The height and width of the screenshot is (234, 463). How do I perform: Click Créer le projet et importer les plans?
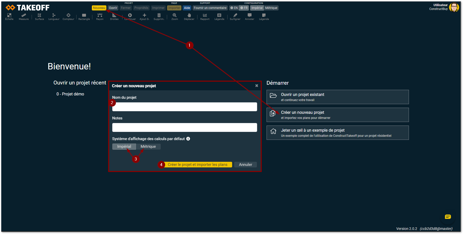[197, 165]
